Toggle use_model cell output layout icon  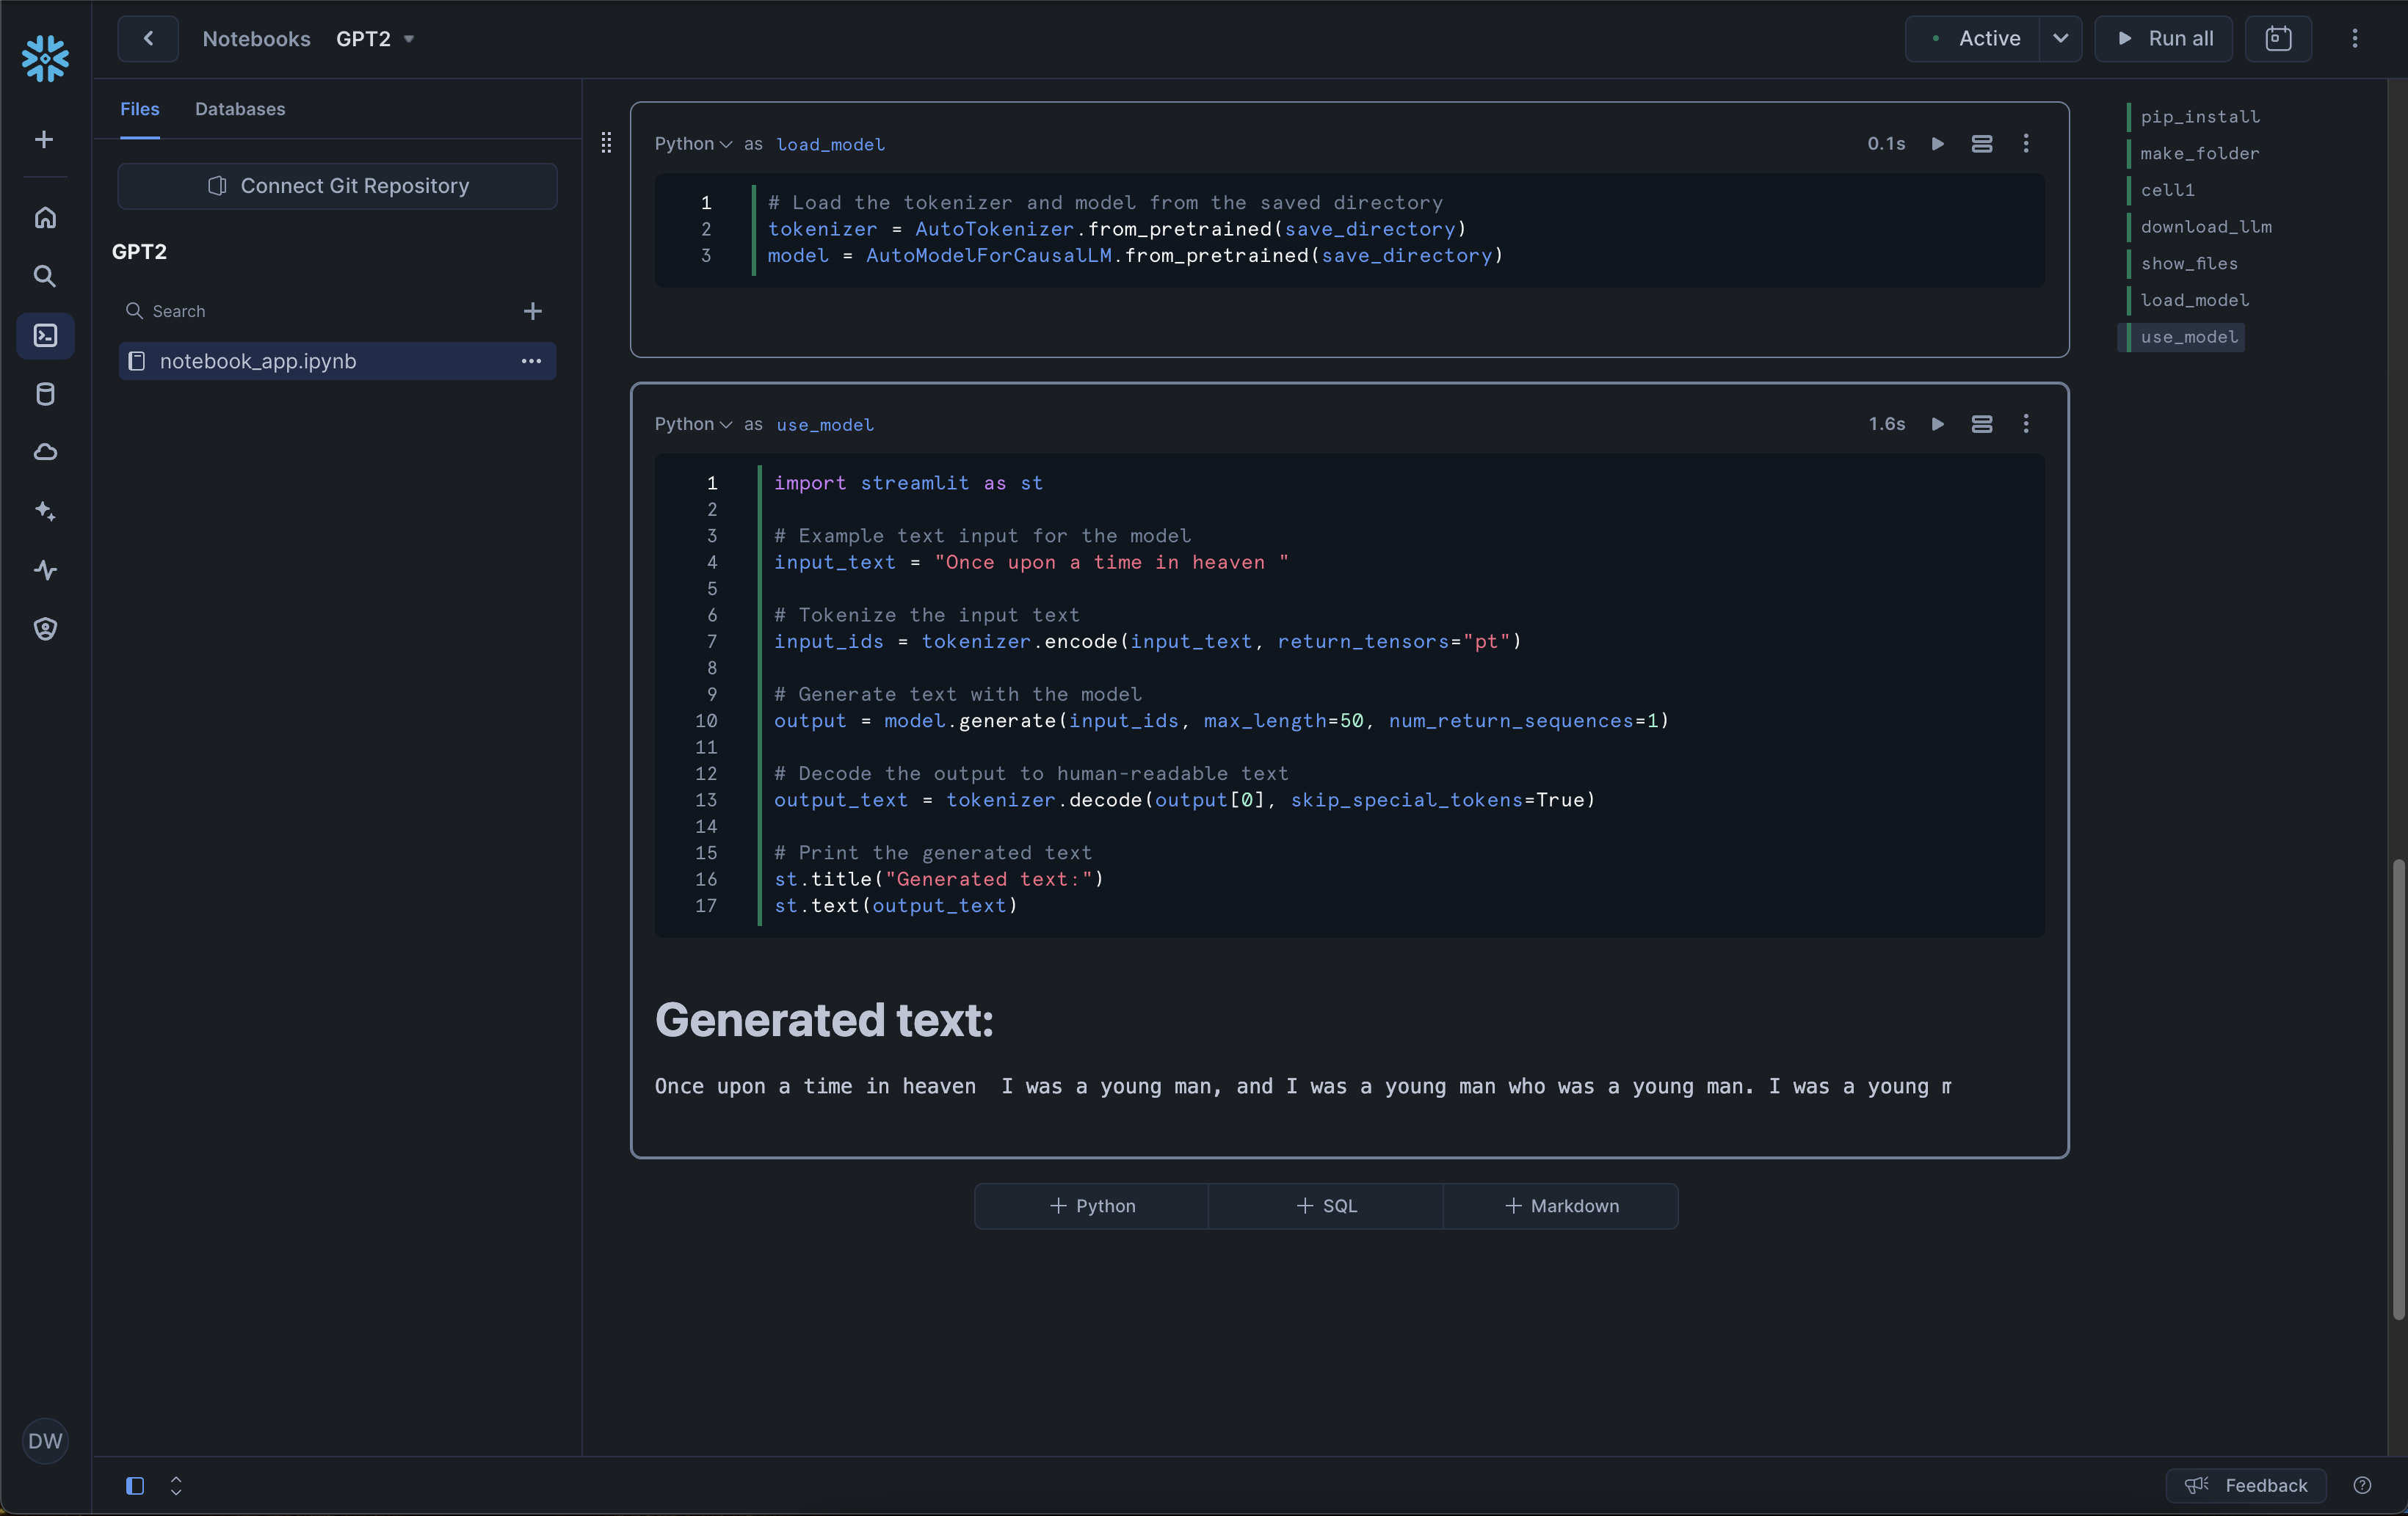1981,423
